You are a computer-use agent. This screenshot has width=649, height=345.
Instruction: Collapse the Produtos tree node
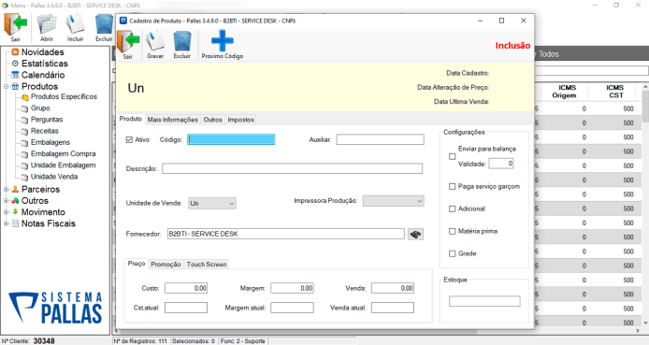pyautogui.click(x=7, y=87)
